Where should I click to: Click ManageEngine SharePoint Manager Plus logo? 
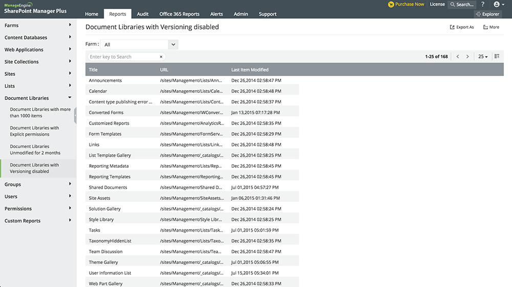(x=35, y=9)
